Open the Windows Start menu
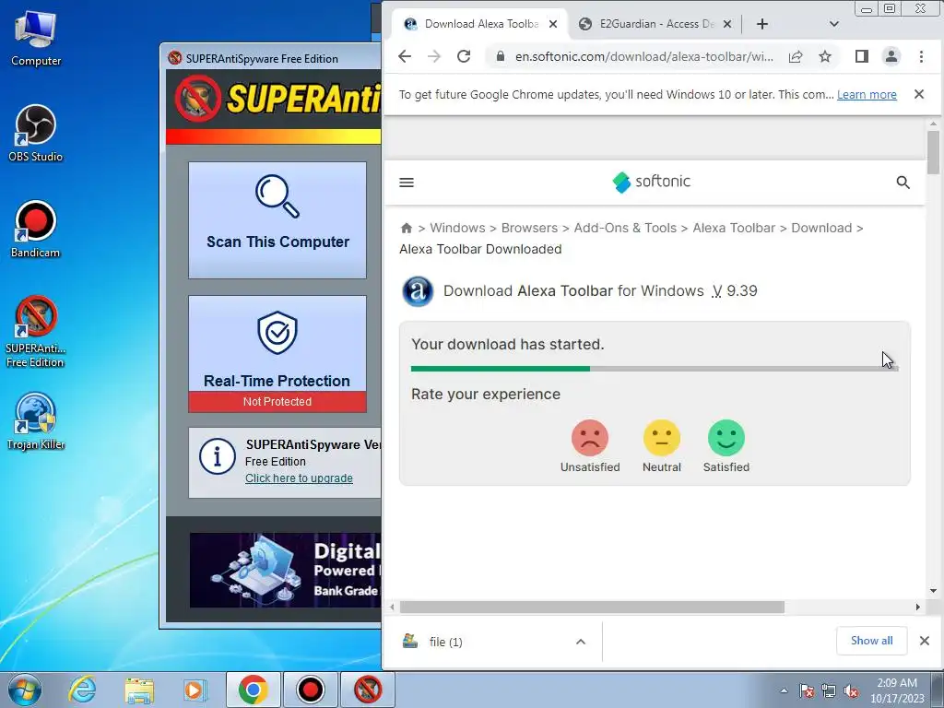Viewport: 944px width, 708px height. coord(25,690)
